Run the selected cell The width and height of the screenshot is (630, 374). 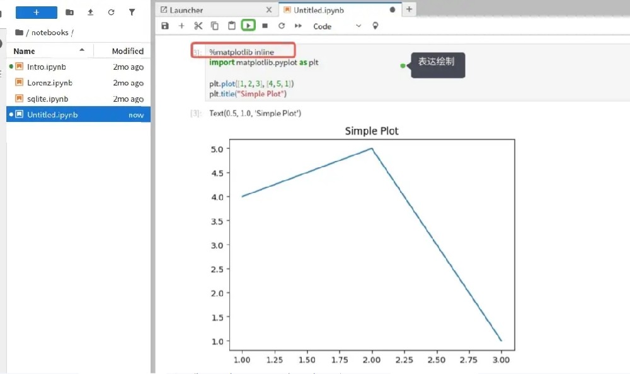(x=248, y=26)
